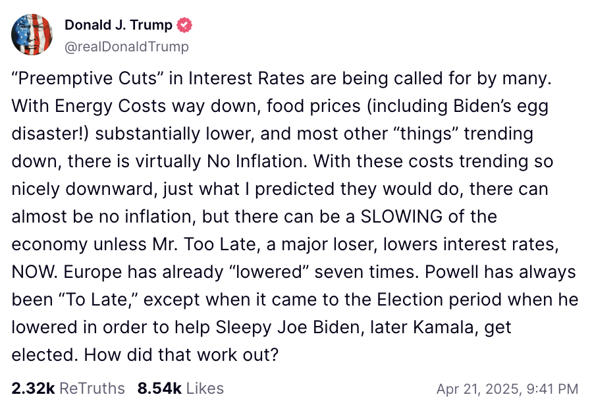Open the @realDonaldTrump handle link

pos(127,47)
